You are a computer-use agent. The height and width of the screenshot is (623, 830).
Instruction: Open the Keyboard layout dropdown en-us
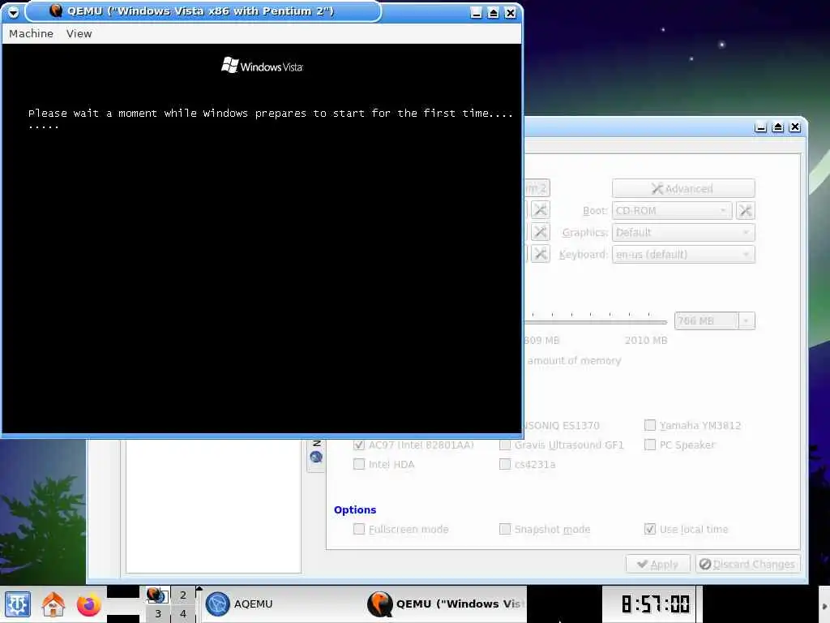pos(682,254)
